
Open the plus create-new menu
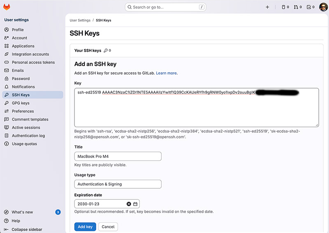click(x=267, y=7)
